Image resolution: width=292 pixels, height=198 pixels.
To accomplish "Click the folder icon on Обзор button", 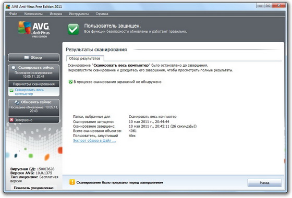I will click(27, 57).
